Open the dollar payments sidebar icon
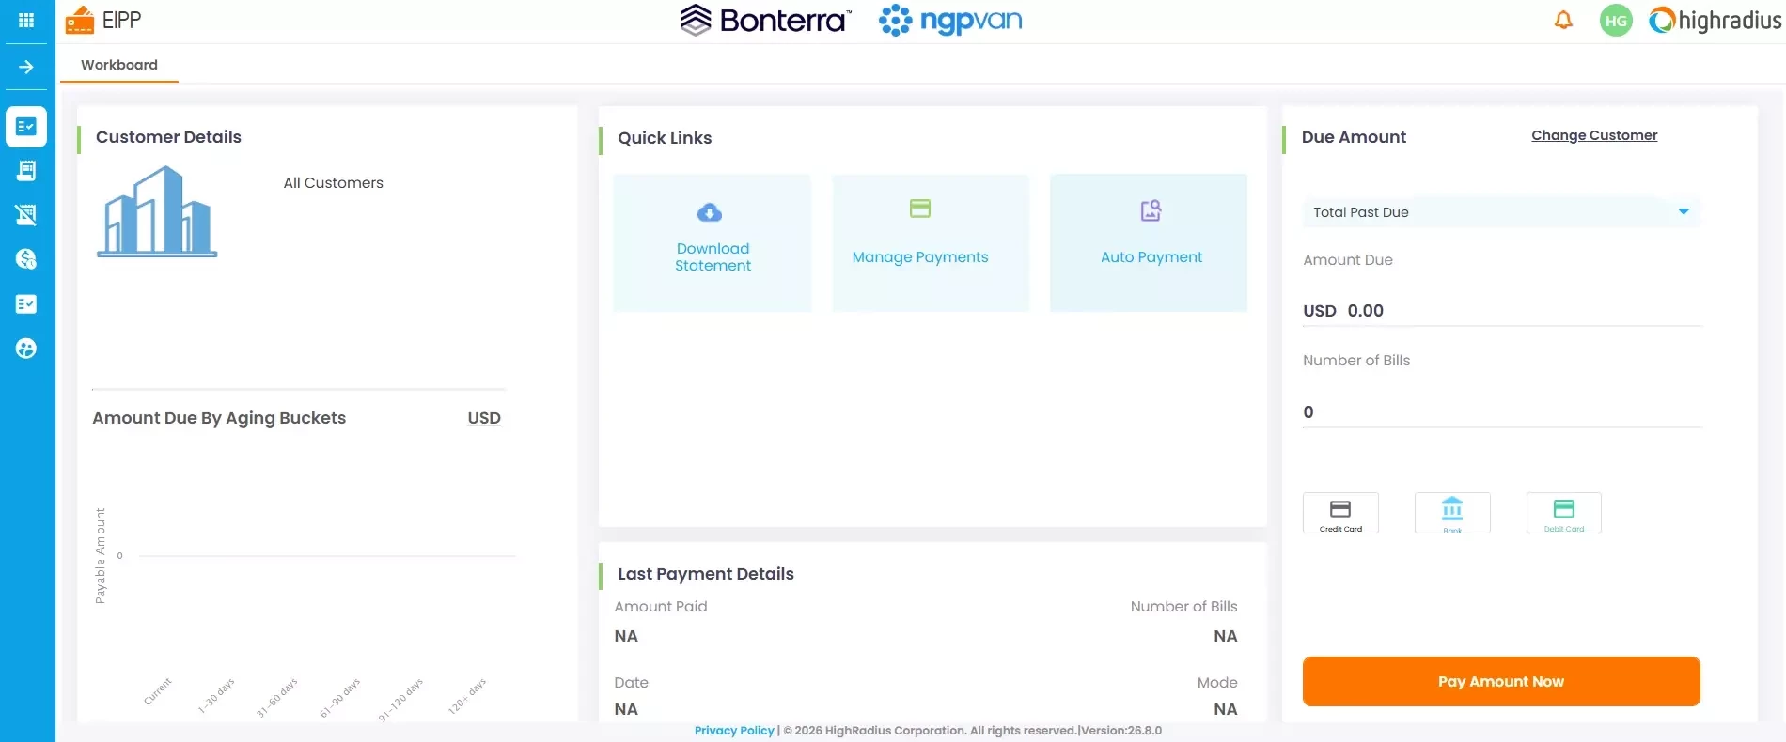This screenshot has height=742, width=1786. click(26, 259)
